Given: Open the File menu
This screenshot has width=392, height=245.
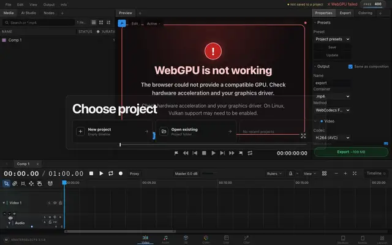Looking at the screenshot, I should 8,4.
